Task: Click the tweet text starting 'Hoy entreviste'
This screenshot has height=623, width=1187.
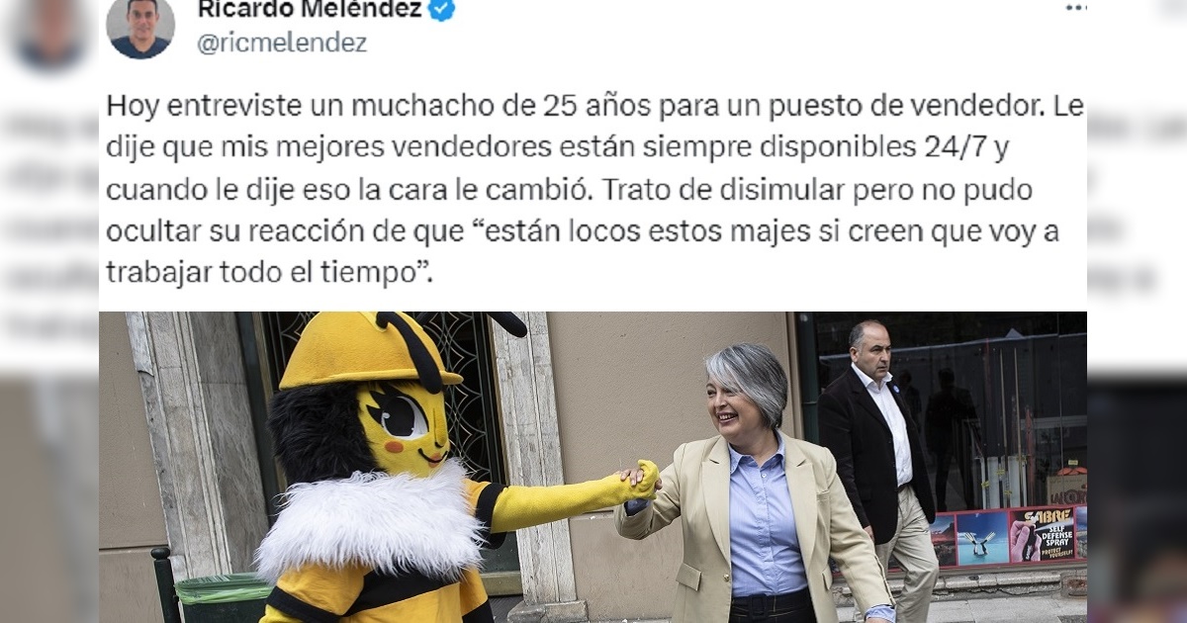Action: tap(595, 189)
